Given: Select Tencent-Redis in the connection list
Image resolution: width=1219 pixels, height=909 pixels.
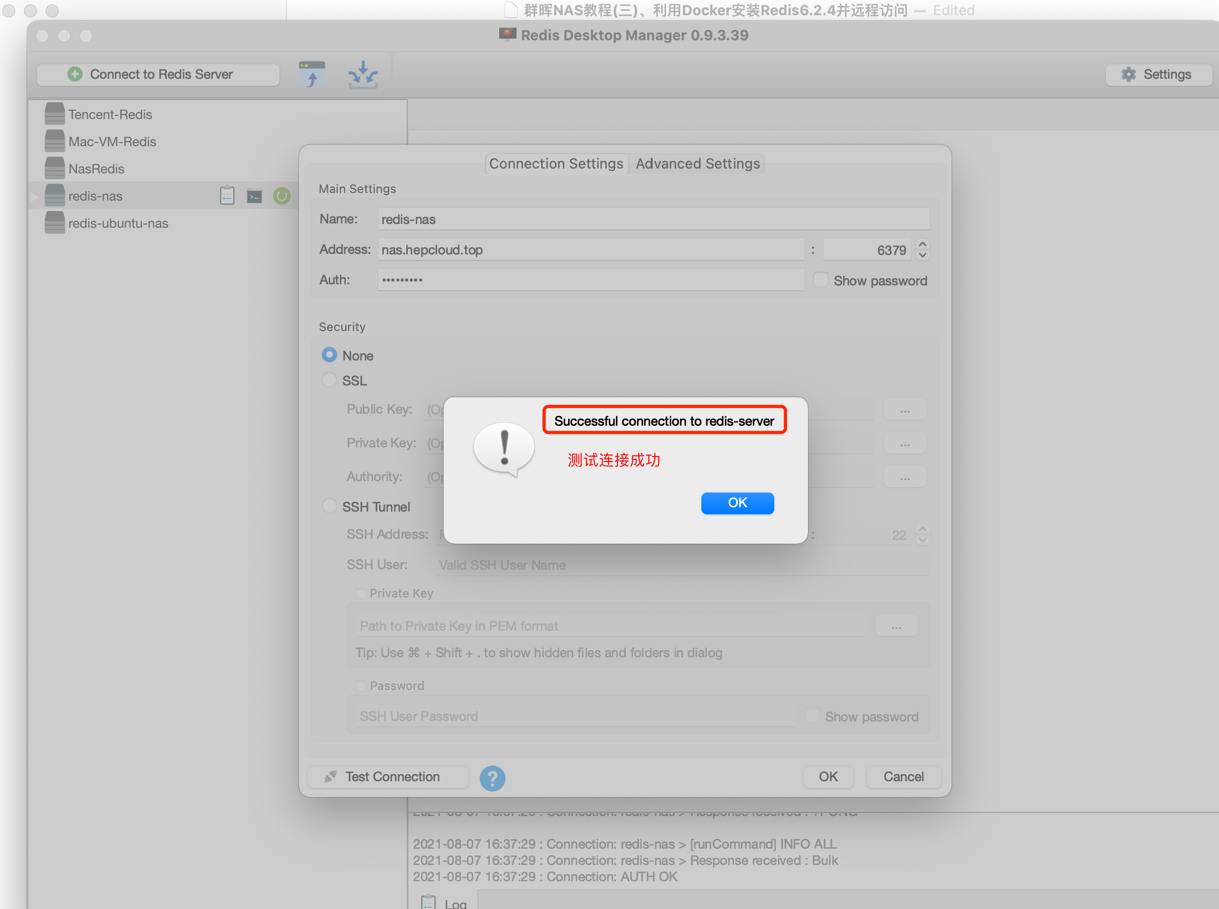Looking at the screenshot, I should pos(110,115).
